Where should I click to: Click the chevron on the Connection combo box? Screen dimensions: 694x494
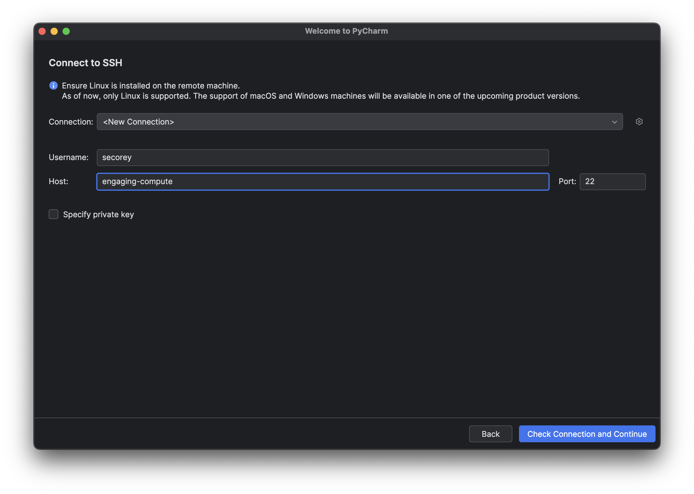[615, 121]
